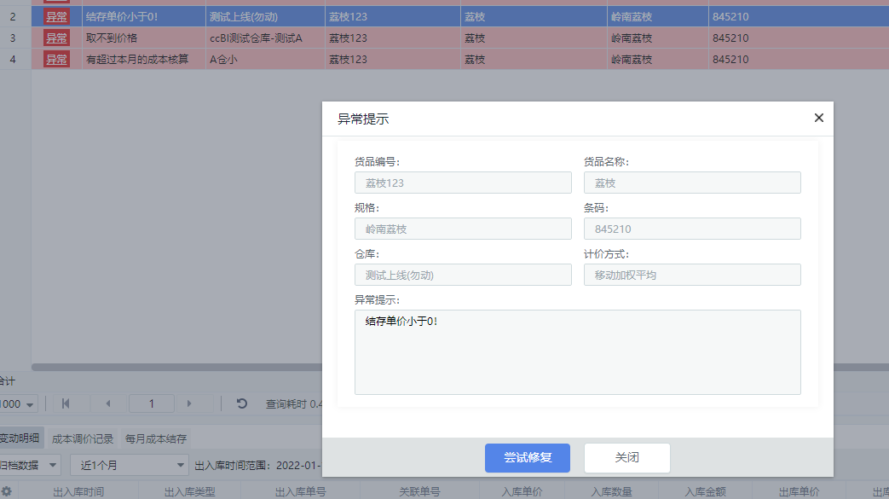Viewport: 889px width, 499px height.
Task: Click the 异常 tag in row 2
Action: [57, 17]
